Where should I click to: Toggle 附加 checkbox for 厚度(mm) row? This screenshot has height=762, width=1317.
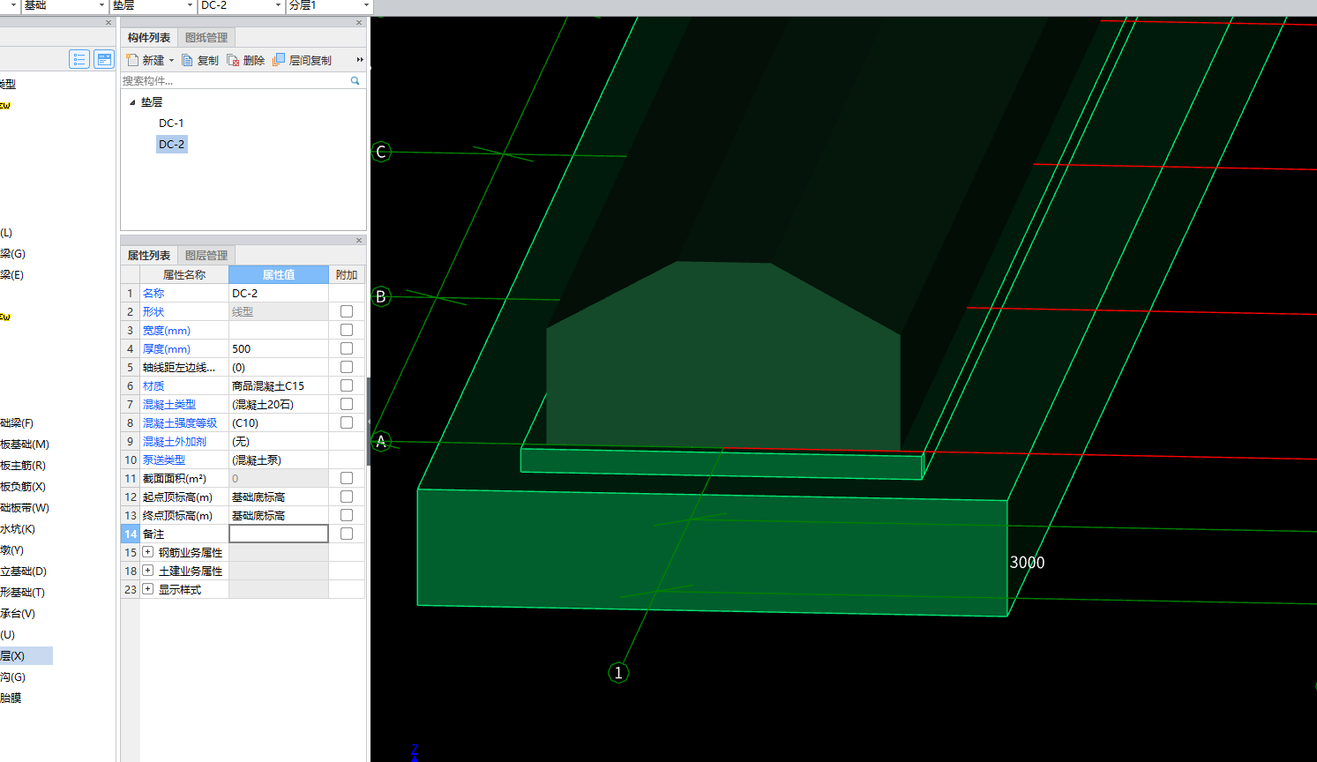[x=347, y=348]
